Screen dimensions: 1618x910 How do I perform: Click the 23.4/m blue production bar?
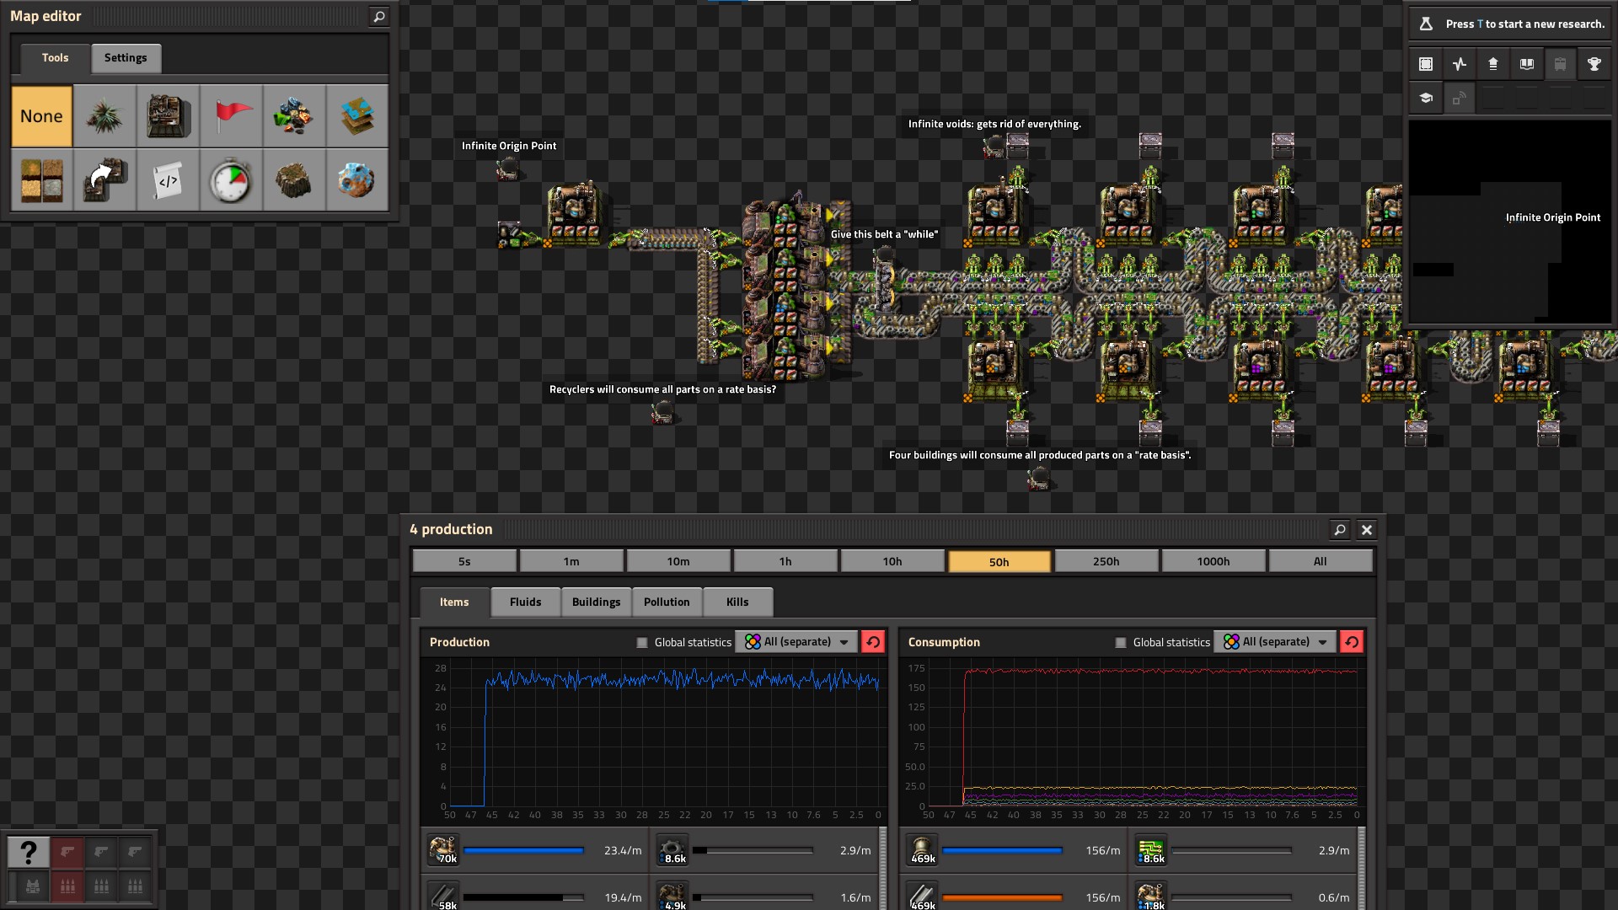[523, 850]
